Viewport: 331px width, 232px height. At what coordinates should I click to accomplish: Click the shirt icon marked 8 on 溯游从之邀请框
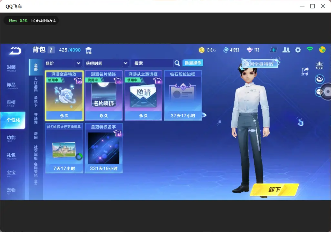pyautogui.click(x=157, y=81)
